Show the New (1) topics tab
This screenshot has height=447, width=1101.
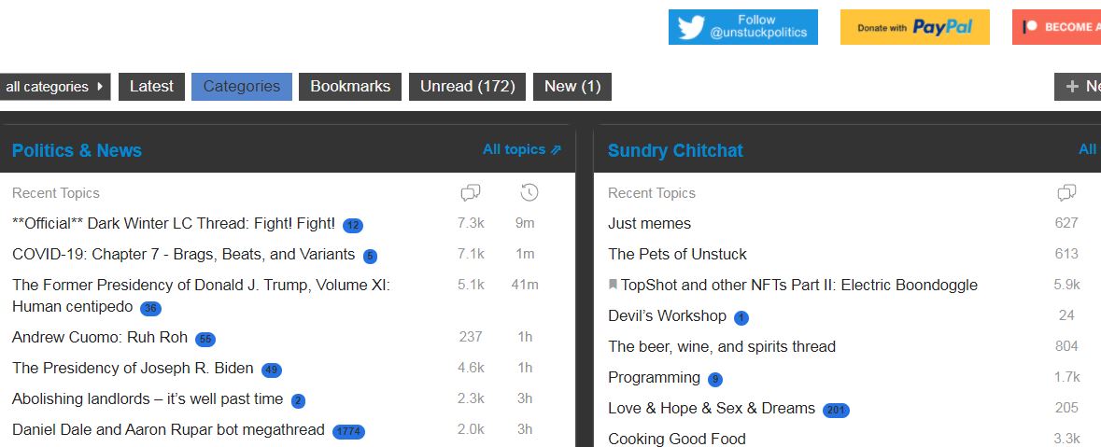point(572,87)
